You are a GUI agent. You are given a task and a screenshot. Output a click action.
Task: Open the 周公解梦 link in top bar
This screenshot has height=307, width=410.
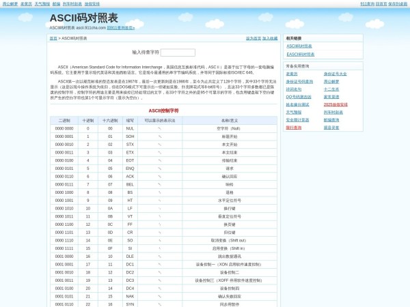10,3
